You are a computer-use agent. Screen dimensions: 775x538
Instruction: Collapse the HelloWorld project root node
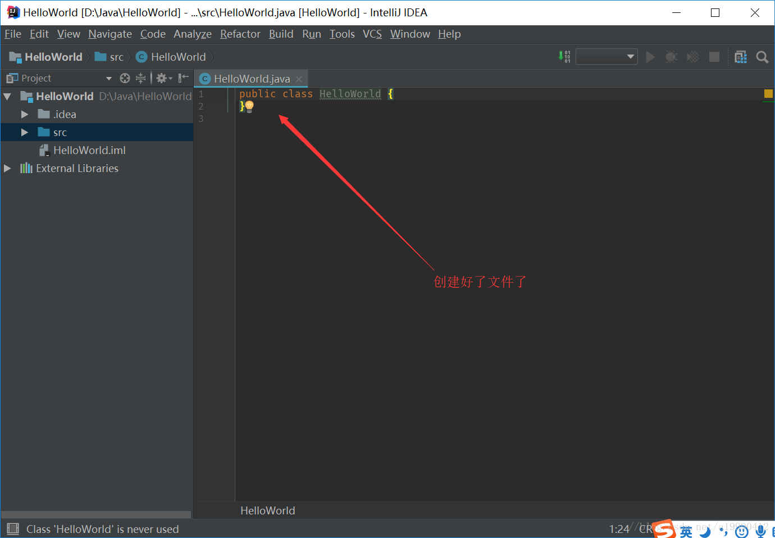pos(7,97)
